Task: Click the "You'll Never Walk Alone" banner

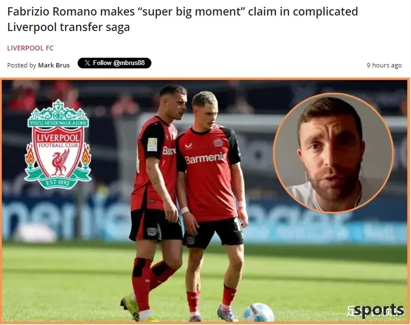Action: 58,123
